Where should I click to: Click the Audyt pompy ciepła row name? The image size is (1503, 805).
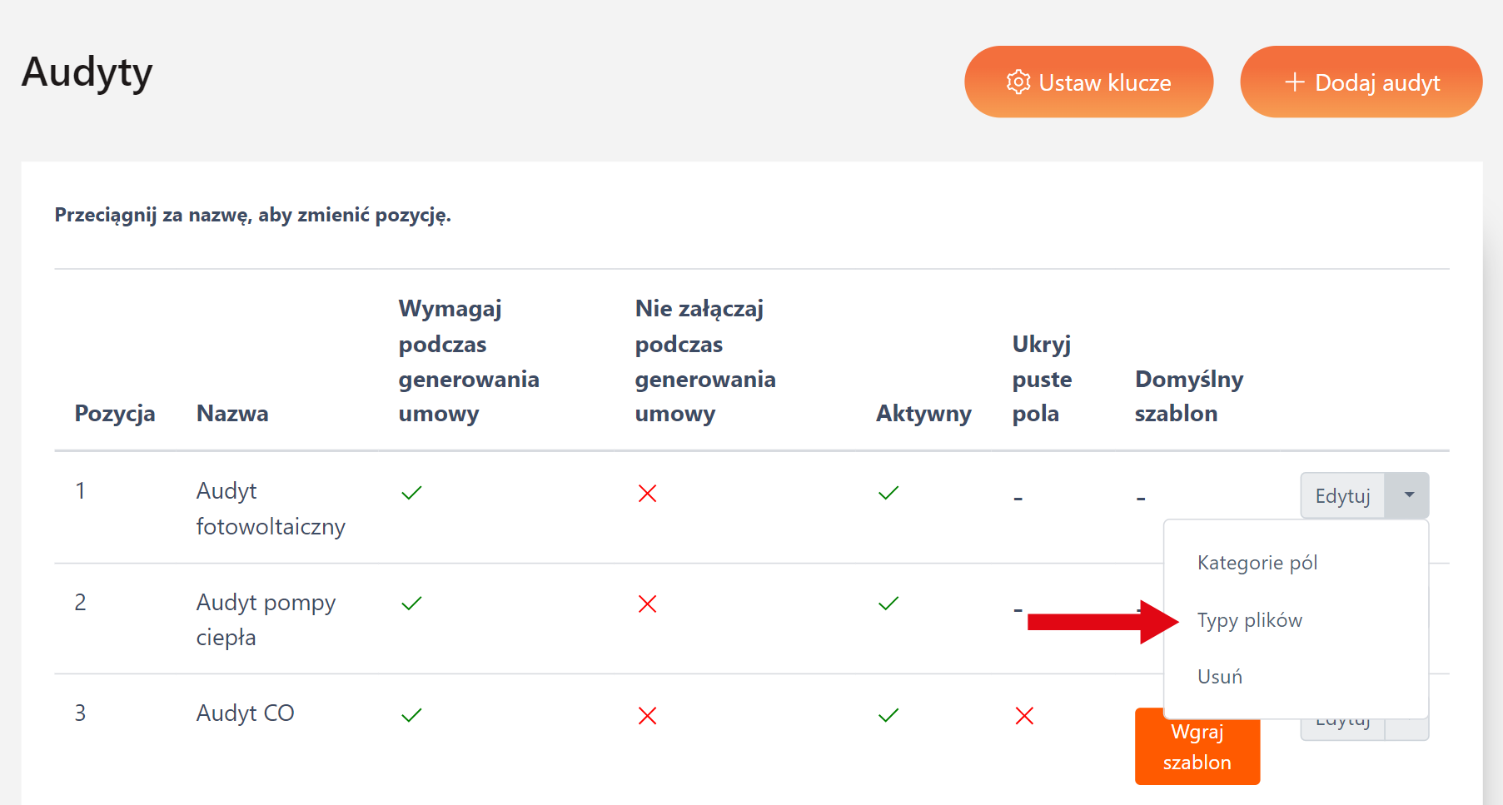(265, 619)
